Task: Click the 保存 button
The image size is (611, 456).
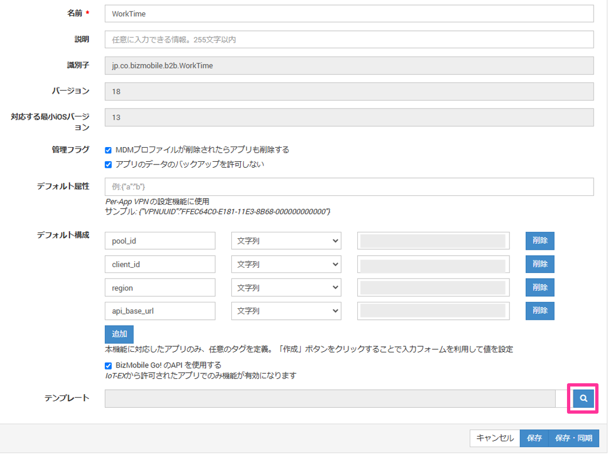Action: 534,438
